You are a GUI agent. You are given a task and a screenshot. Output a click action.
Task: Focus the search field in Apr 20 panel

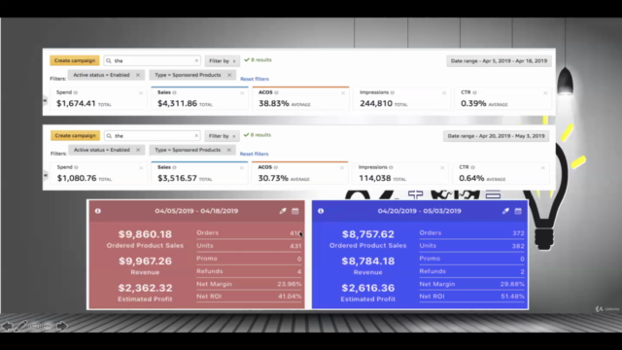coord(152,136)
